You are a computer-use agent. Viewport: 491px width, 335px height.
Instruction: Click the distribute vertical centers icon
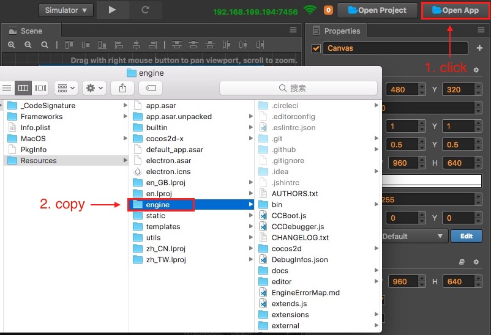click(x=193, y=45)
